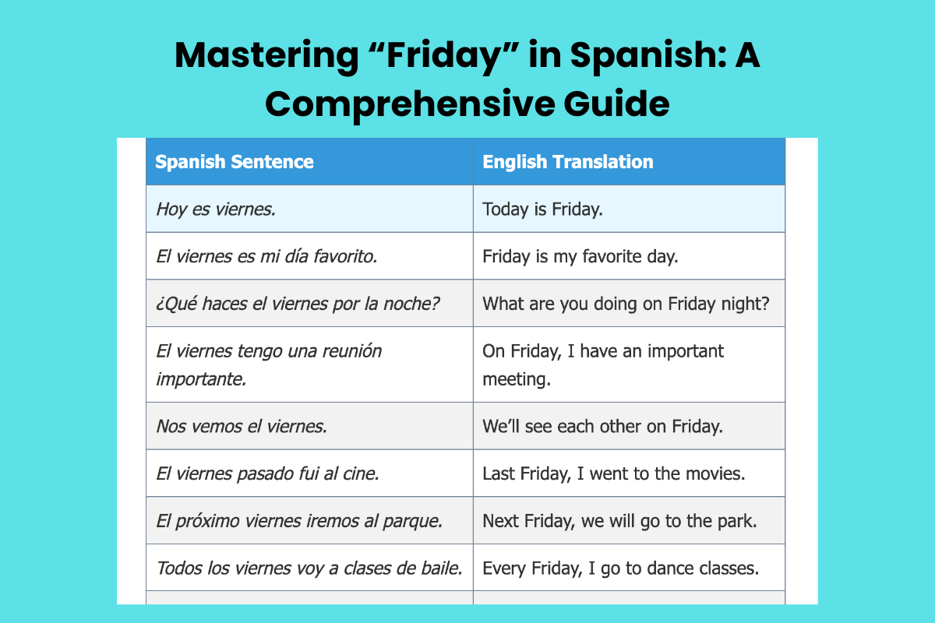Select the "Today is Friday." translation cell
This screenshot has width=935, height=623.
click(542, 209)
